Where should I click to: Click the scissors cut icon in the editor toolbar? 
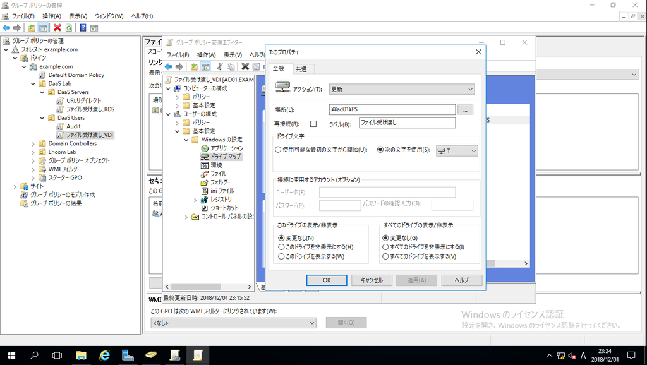coord(220,66)
